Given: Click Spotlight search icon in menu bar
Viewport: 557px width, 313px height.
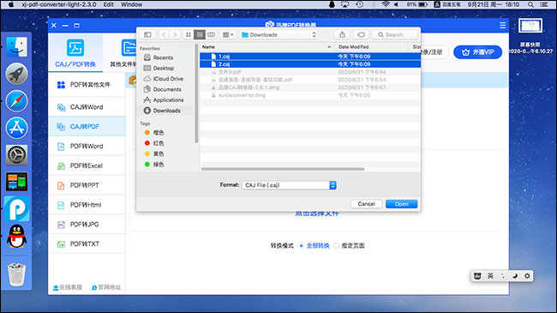Looking at the screenshot, I should [x=530, y=4].
